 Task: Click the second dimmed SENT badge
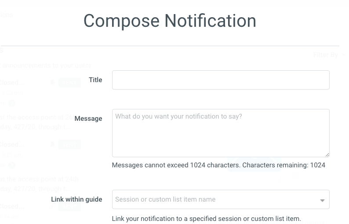pos(69,145)
